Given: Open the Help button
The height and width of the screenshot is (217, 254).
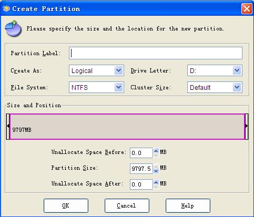Looking at the screenshot, I should pyautogui.click(x=188, y=205).
